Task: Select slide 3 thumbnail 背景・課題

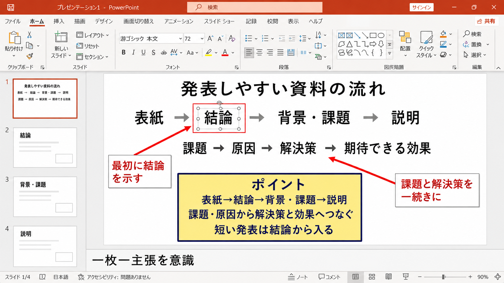Action: [45, 197]
